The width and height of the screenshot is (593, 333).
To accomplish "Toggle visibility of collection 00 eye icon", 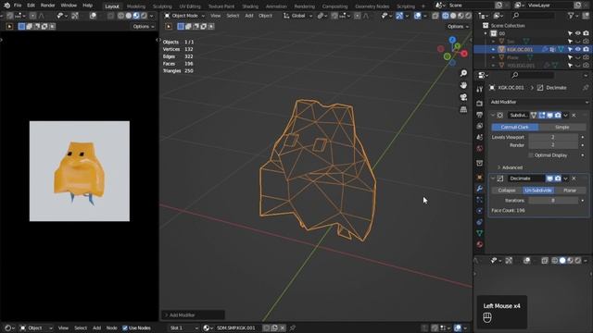I will tap(578, 33).
